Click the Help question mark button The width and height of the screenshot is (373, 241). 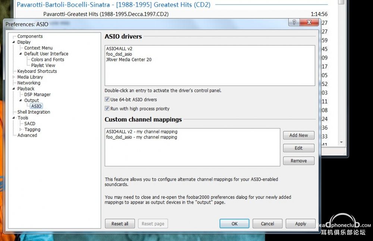tap(294, 22)
